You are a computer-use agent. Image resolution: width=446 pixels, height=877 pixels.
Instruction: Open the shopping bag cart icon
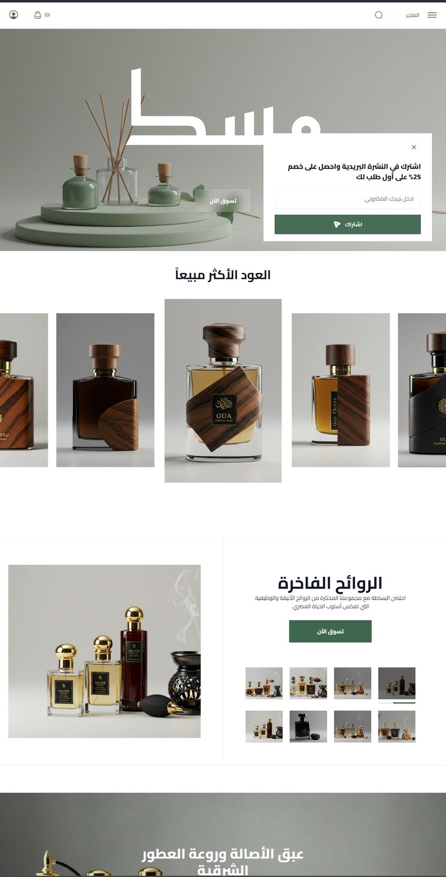(37, 15)
